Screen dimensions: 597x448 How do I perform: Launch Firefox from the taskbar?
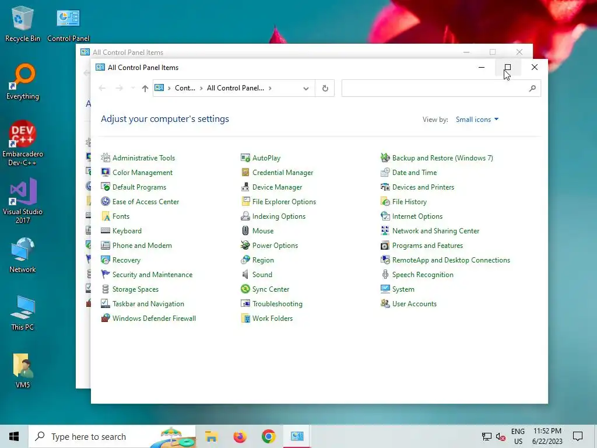tap(240, 436)
